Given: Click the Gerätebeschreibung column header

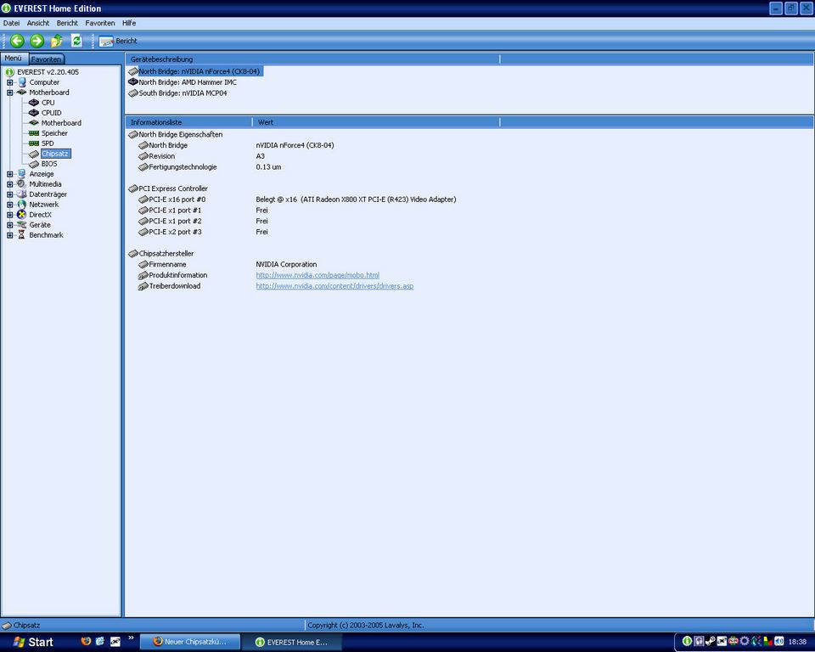Looking at the screenshot, I should pyautogui.click(x=312, y=59).
